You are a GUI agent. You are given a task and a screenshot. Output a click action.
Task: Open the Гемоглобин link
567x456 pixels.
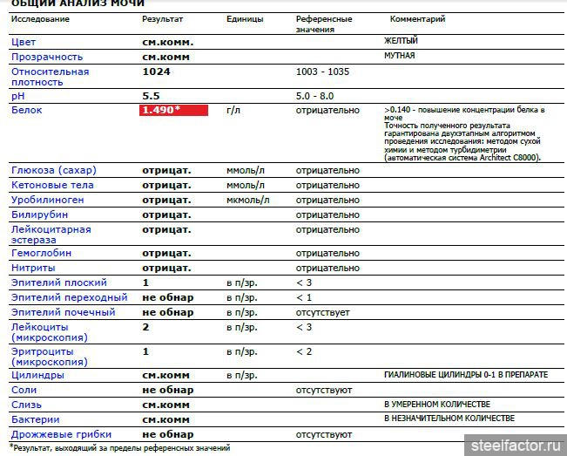(x=41, y=253)
